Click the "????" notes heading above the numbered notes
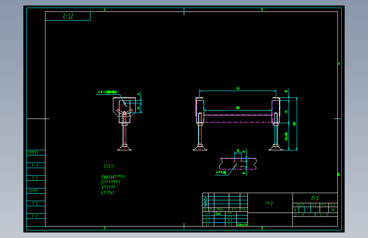368x238 pixels. coord(108,167)
